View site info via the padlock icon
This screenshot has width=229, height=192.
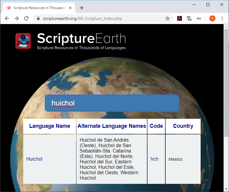point(38,18)
